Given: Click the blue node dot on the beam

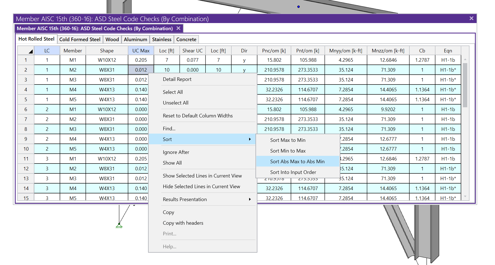Looking at the screenshot, I should coord(298,7).
